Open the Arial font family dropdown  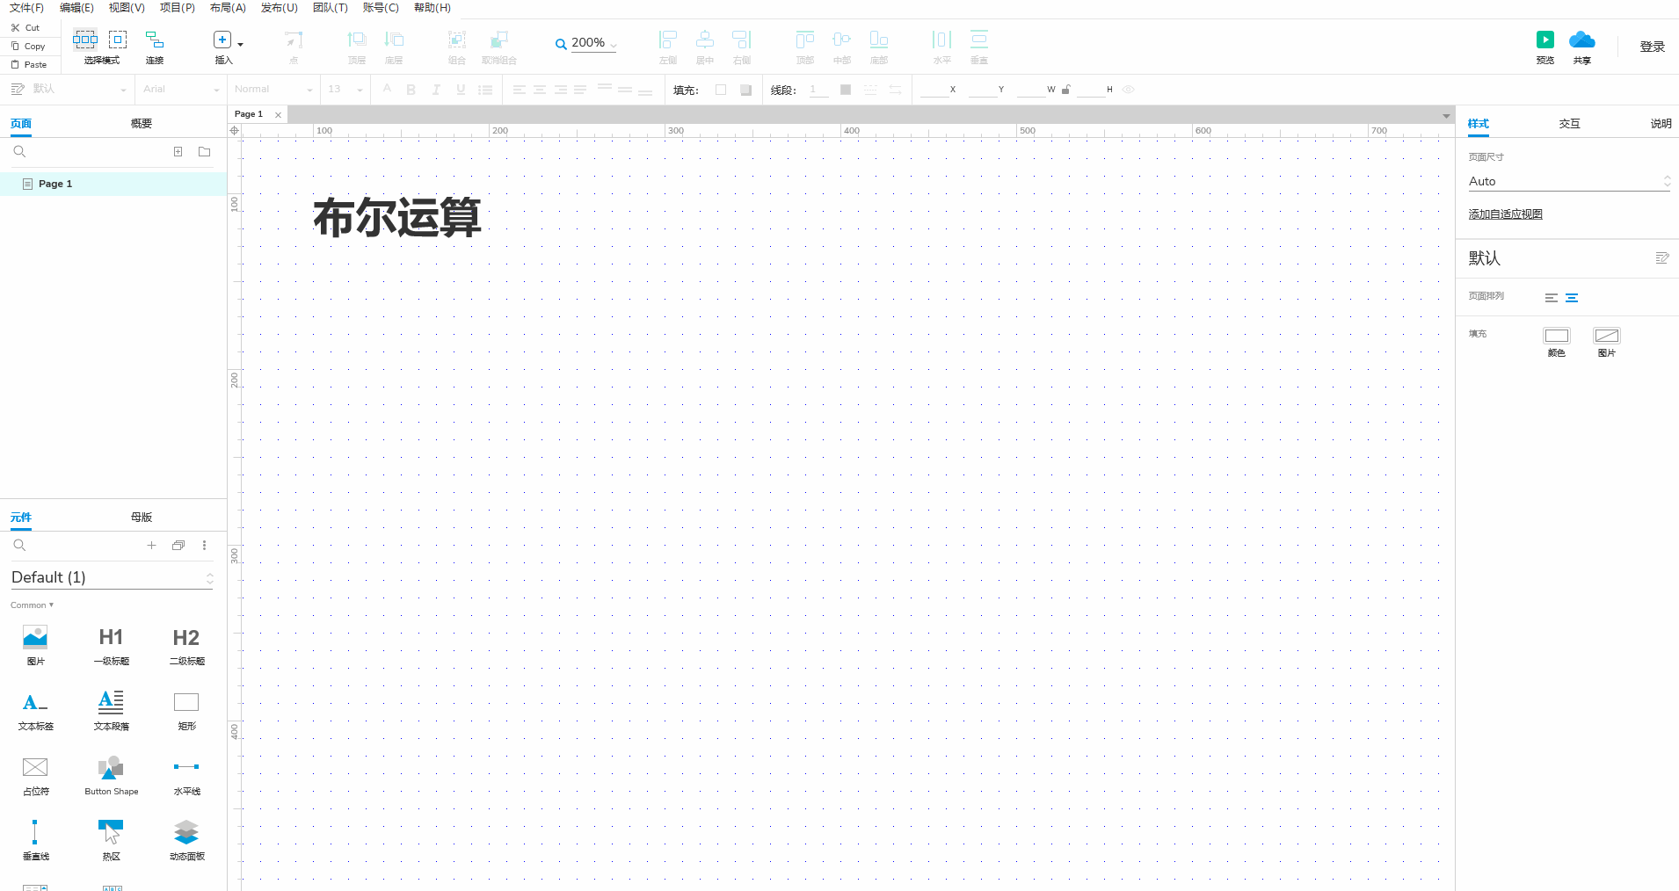coord(181,90)
